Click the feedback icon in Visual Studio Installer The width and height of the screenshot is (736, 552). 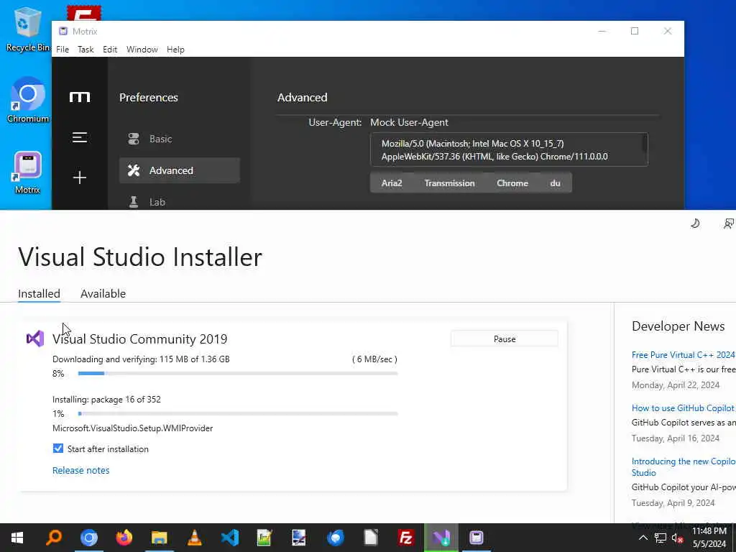(x=729, y=224)
